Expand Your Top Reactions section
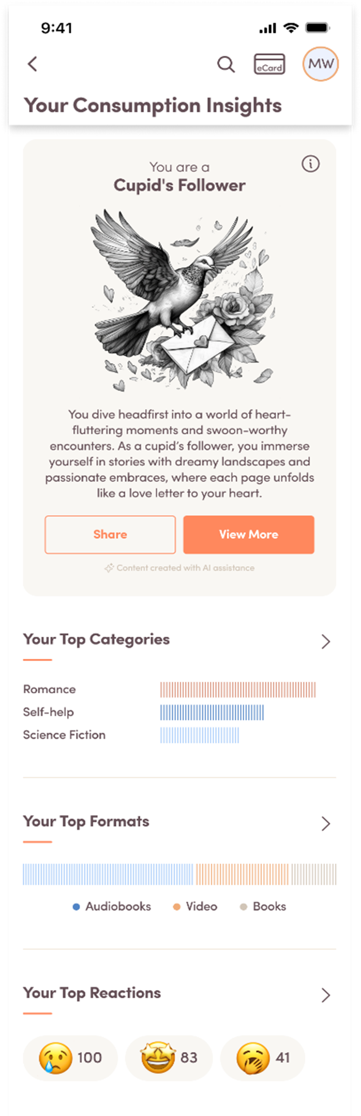Viewport: 361px width, 1116px height. pyautogui.click(x=325, y=995)
